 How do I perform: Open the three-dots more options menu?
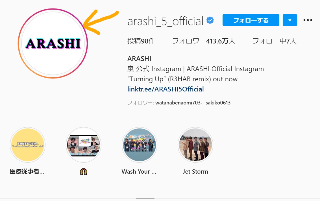coord(308,20)
